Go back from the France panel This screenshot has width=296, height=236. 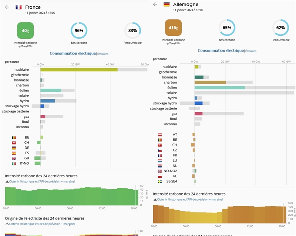[7, 7]
